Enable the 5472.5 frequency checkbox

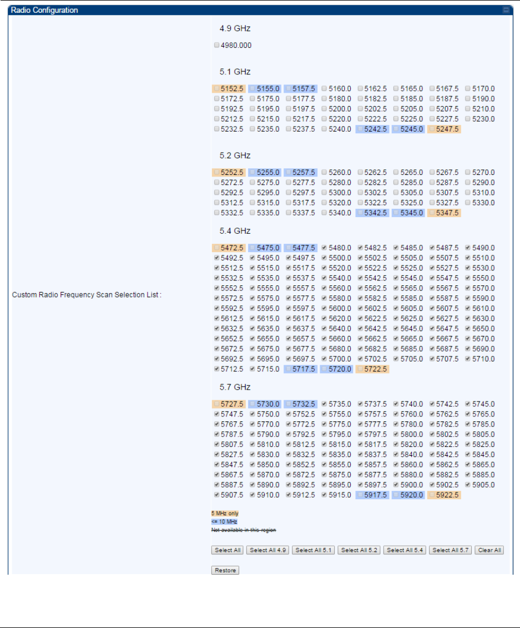(216, 248)
